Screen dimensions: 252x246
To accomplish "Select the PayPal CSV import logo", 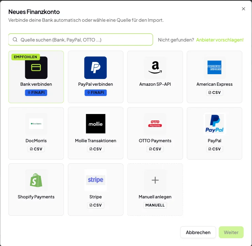I will coord(215,124).
